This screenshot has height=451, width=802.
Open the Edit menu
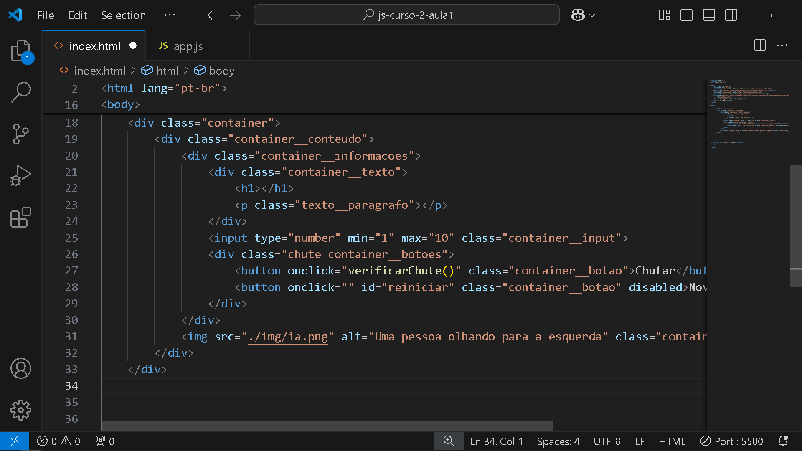point(77,15)
